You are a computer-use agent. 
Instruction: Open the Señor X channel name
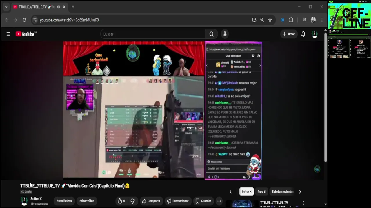click(x=36, y=199)
